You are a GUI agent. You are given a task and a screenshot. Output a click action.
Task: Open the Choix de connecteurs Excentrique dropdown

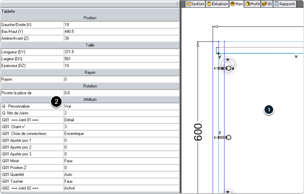coord(121,134)
